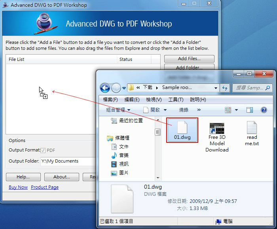Screen dimensions: 277x229
Task: Open the 說明(H) menu
Action: pos(198,100)
